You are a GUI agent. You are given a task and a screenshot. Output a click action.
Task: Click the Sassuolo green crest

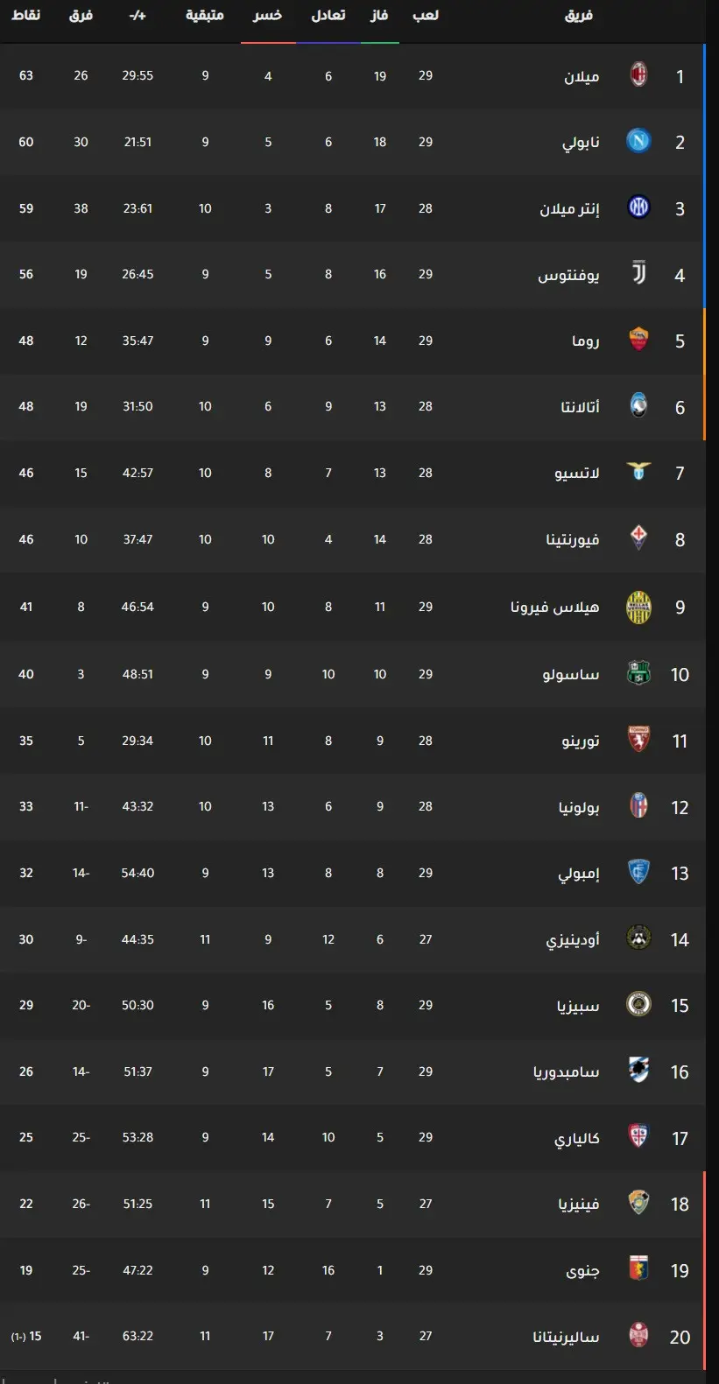[x=639, y=673]
